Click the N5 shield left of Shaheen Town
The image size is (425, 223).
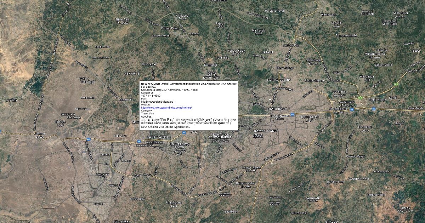click(139, 142)
